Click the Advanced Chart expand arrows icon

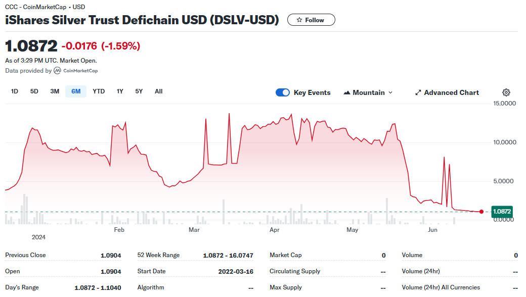tap(418, 92)
